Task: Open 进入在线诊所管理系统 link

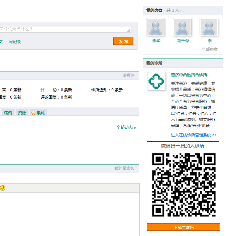Action: 194,135
